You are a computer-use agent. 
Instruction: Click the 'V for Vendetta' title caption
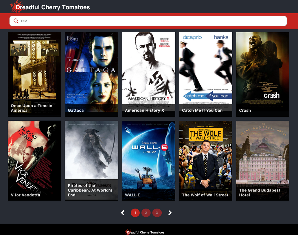[x=25, y=195]
